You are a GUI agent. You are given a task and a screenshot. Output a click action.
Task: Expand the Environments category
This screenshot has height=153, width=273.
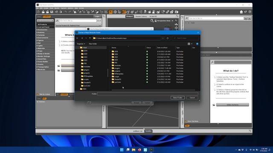coord(37,38)
